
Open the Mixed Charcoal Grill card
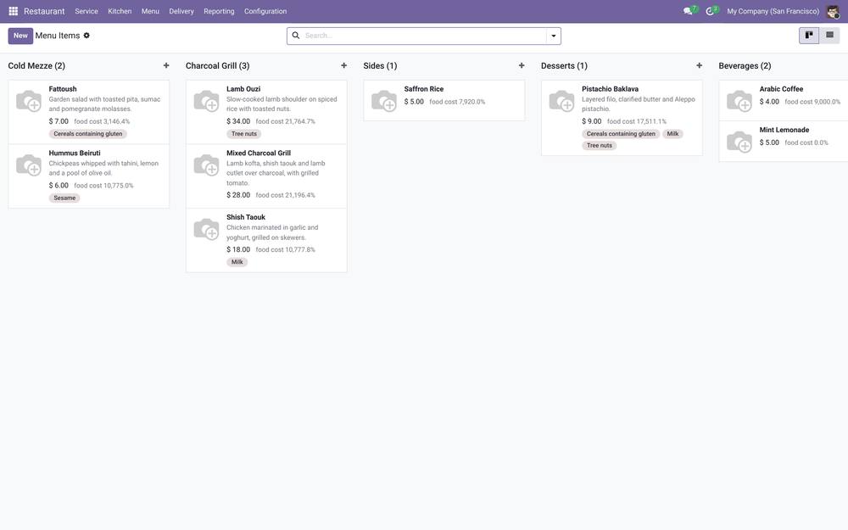266,176
